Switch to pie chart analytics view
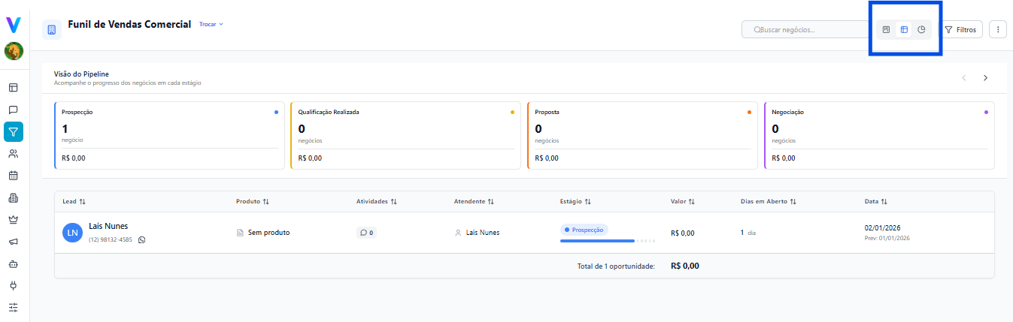Image resolution: width=1013 pixels, height=322 pixels. (x=921, y=30)
